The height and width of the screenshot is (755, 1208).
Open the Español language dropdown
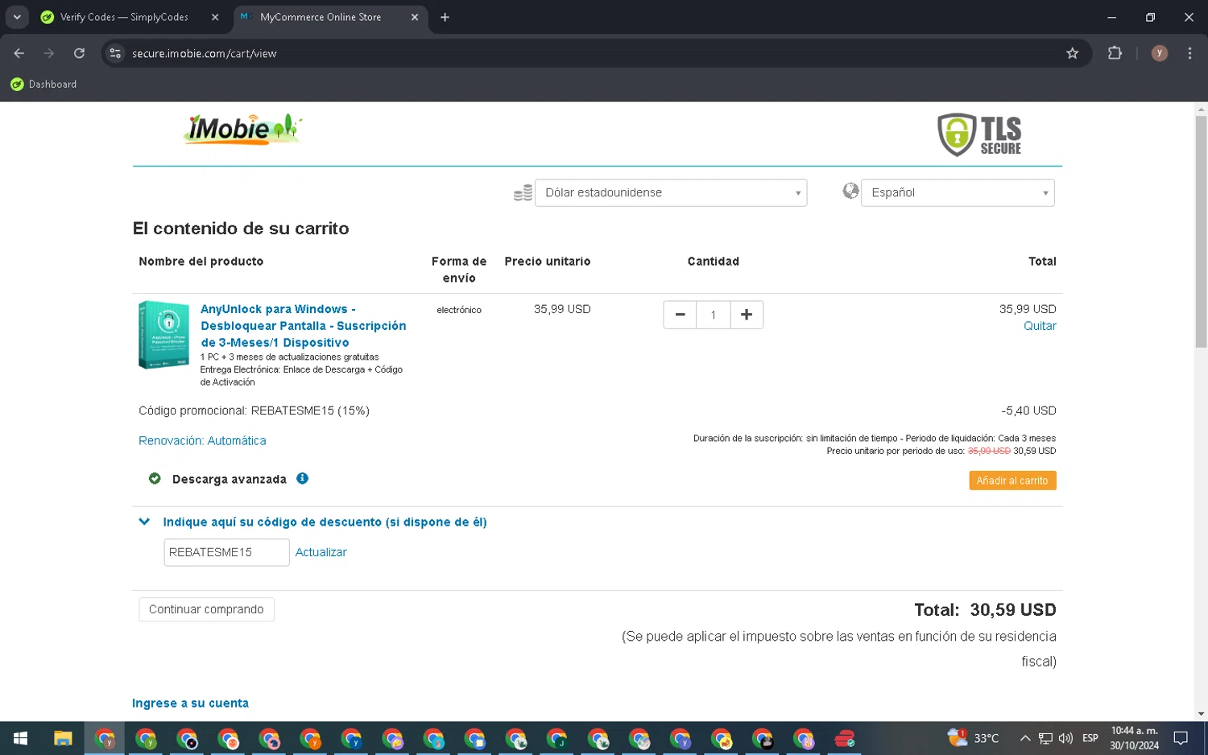[958, 192]
